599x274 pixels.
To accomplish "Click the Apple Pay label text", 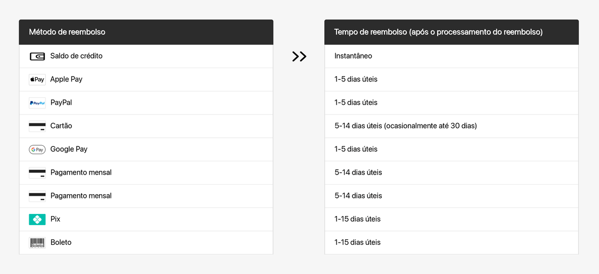I will tap(67, 79).
